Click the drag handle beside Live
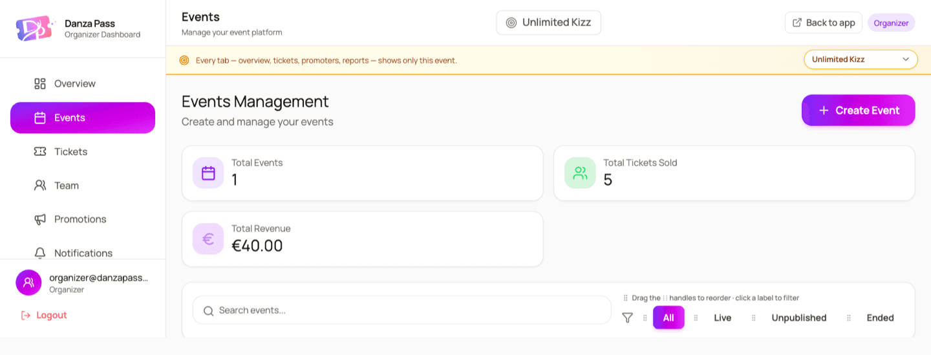 (696, 317)
